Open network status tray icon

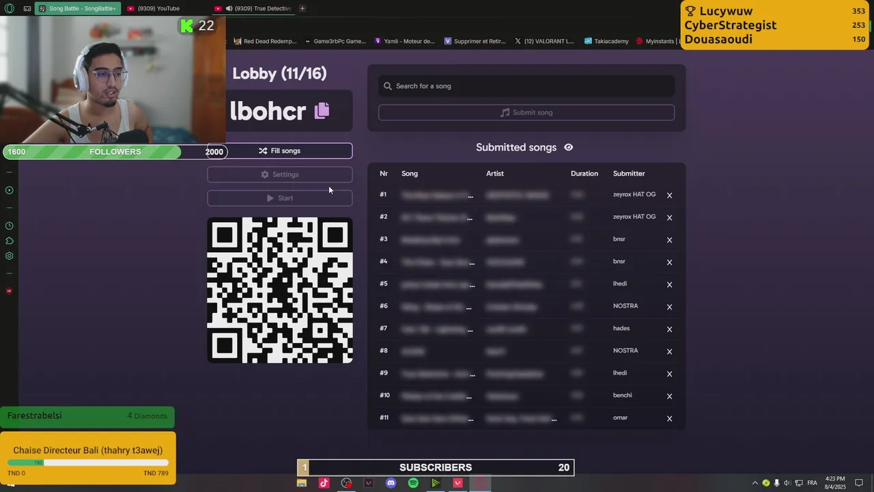point(798,483)
